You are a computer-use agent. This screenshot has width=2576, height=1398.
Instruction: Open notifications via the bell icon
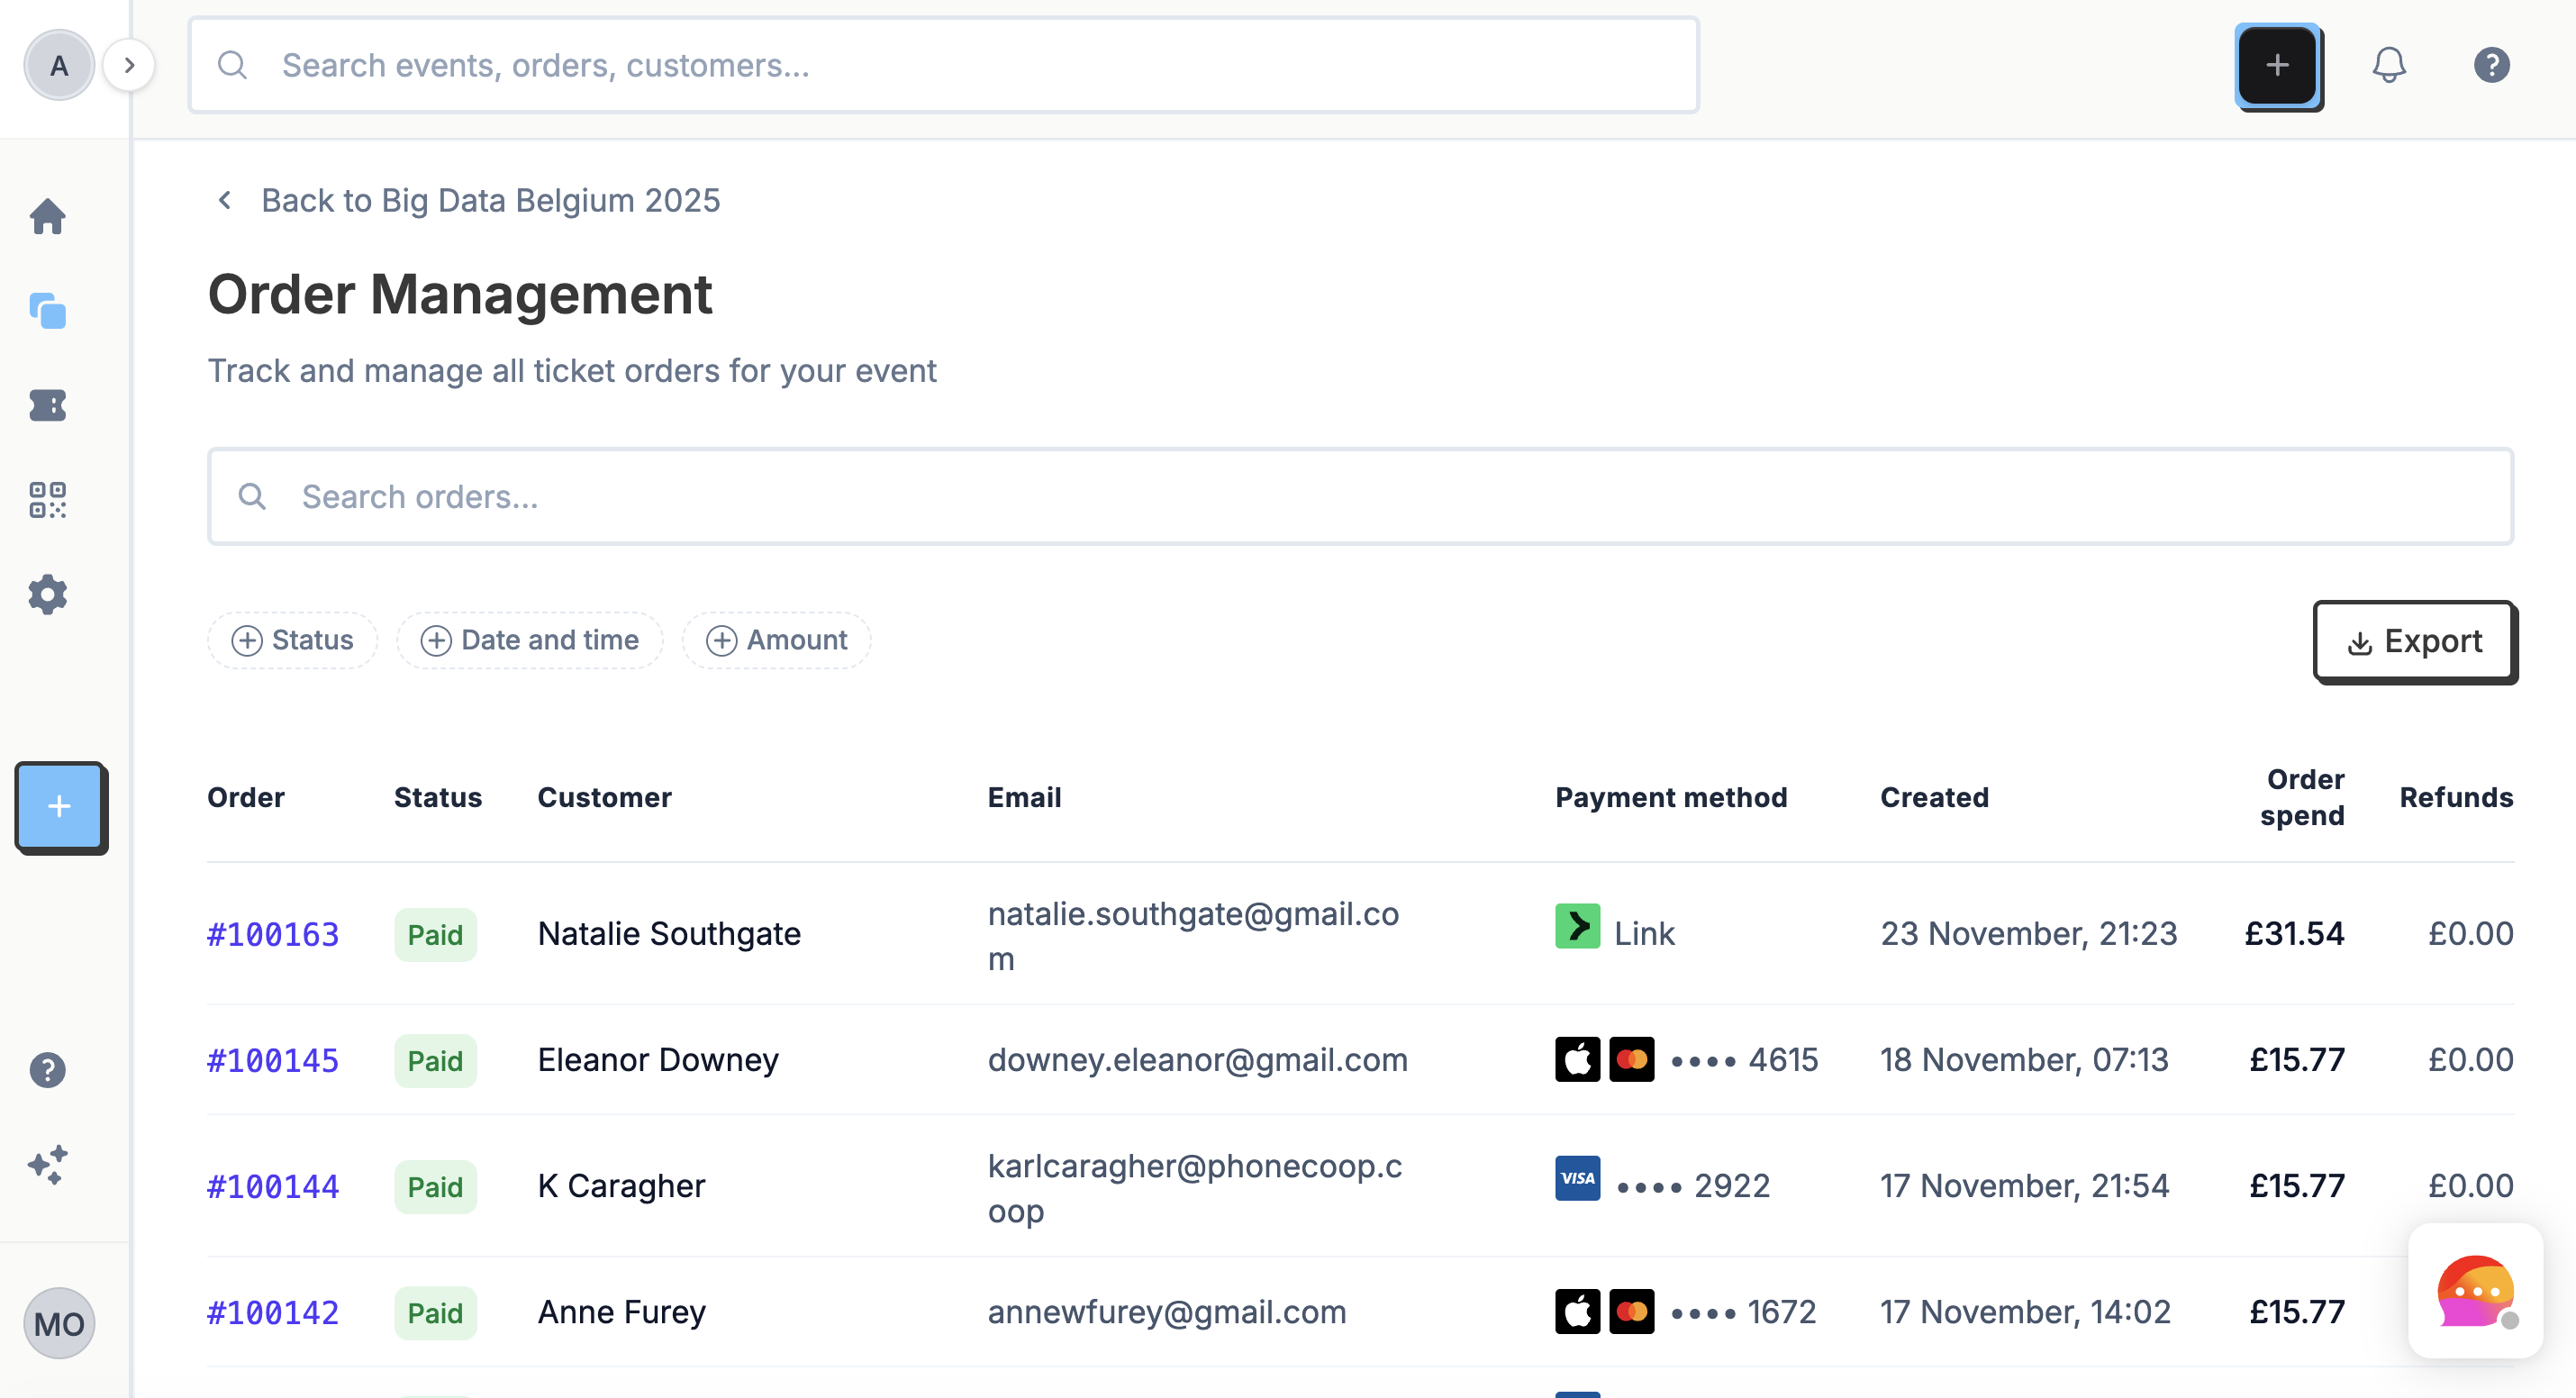coord(2390,65)
